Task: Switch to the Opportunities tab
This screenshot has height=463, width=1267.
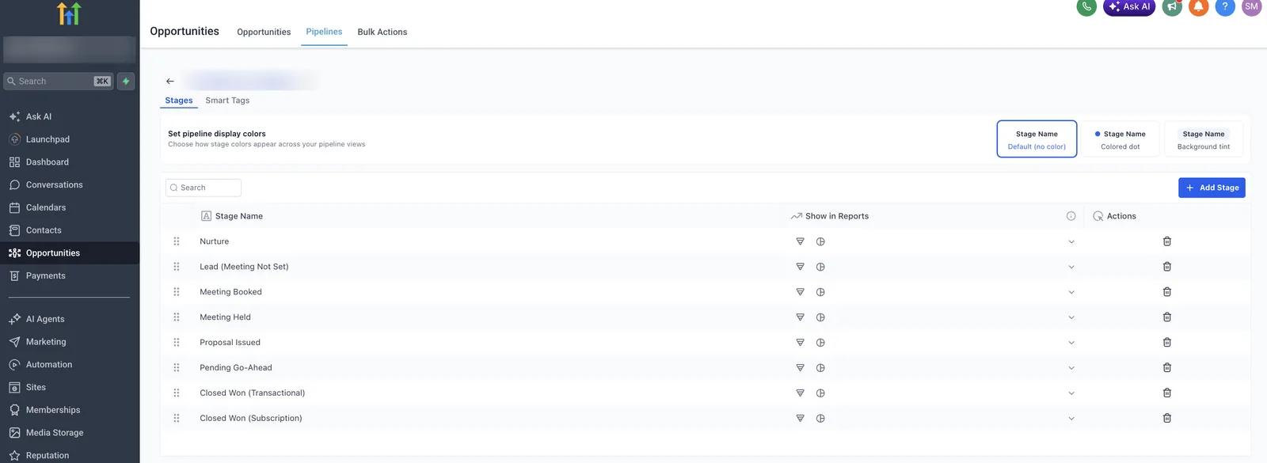Action: [x=264, y=32]
